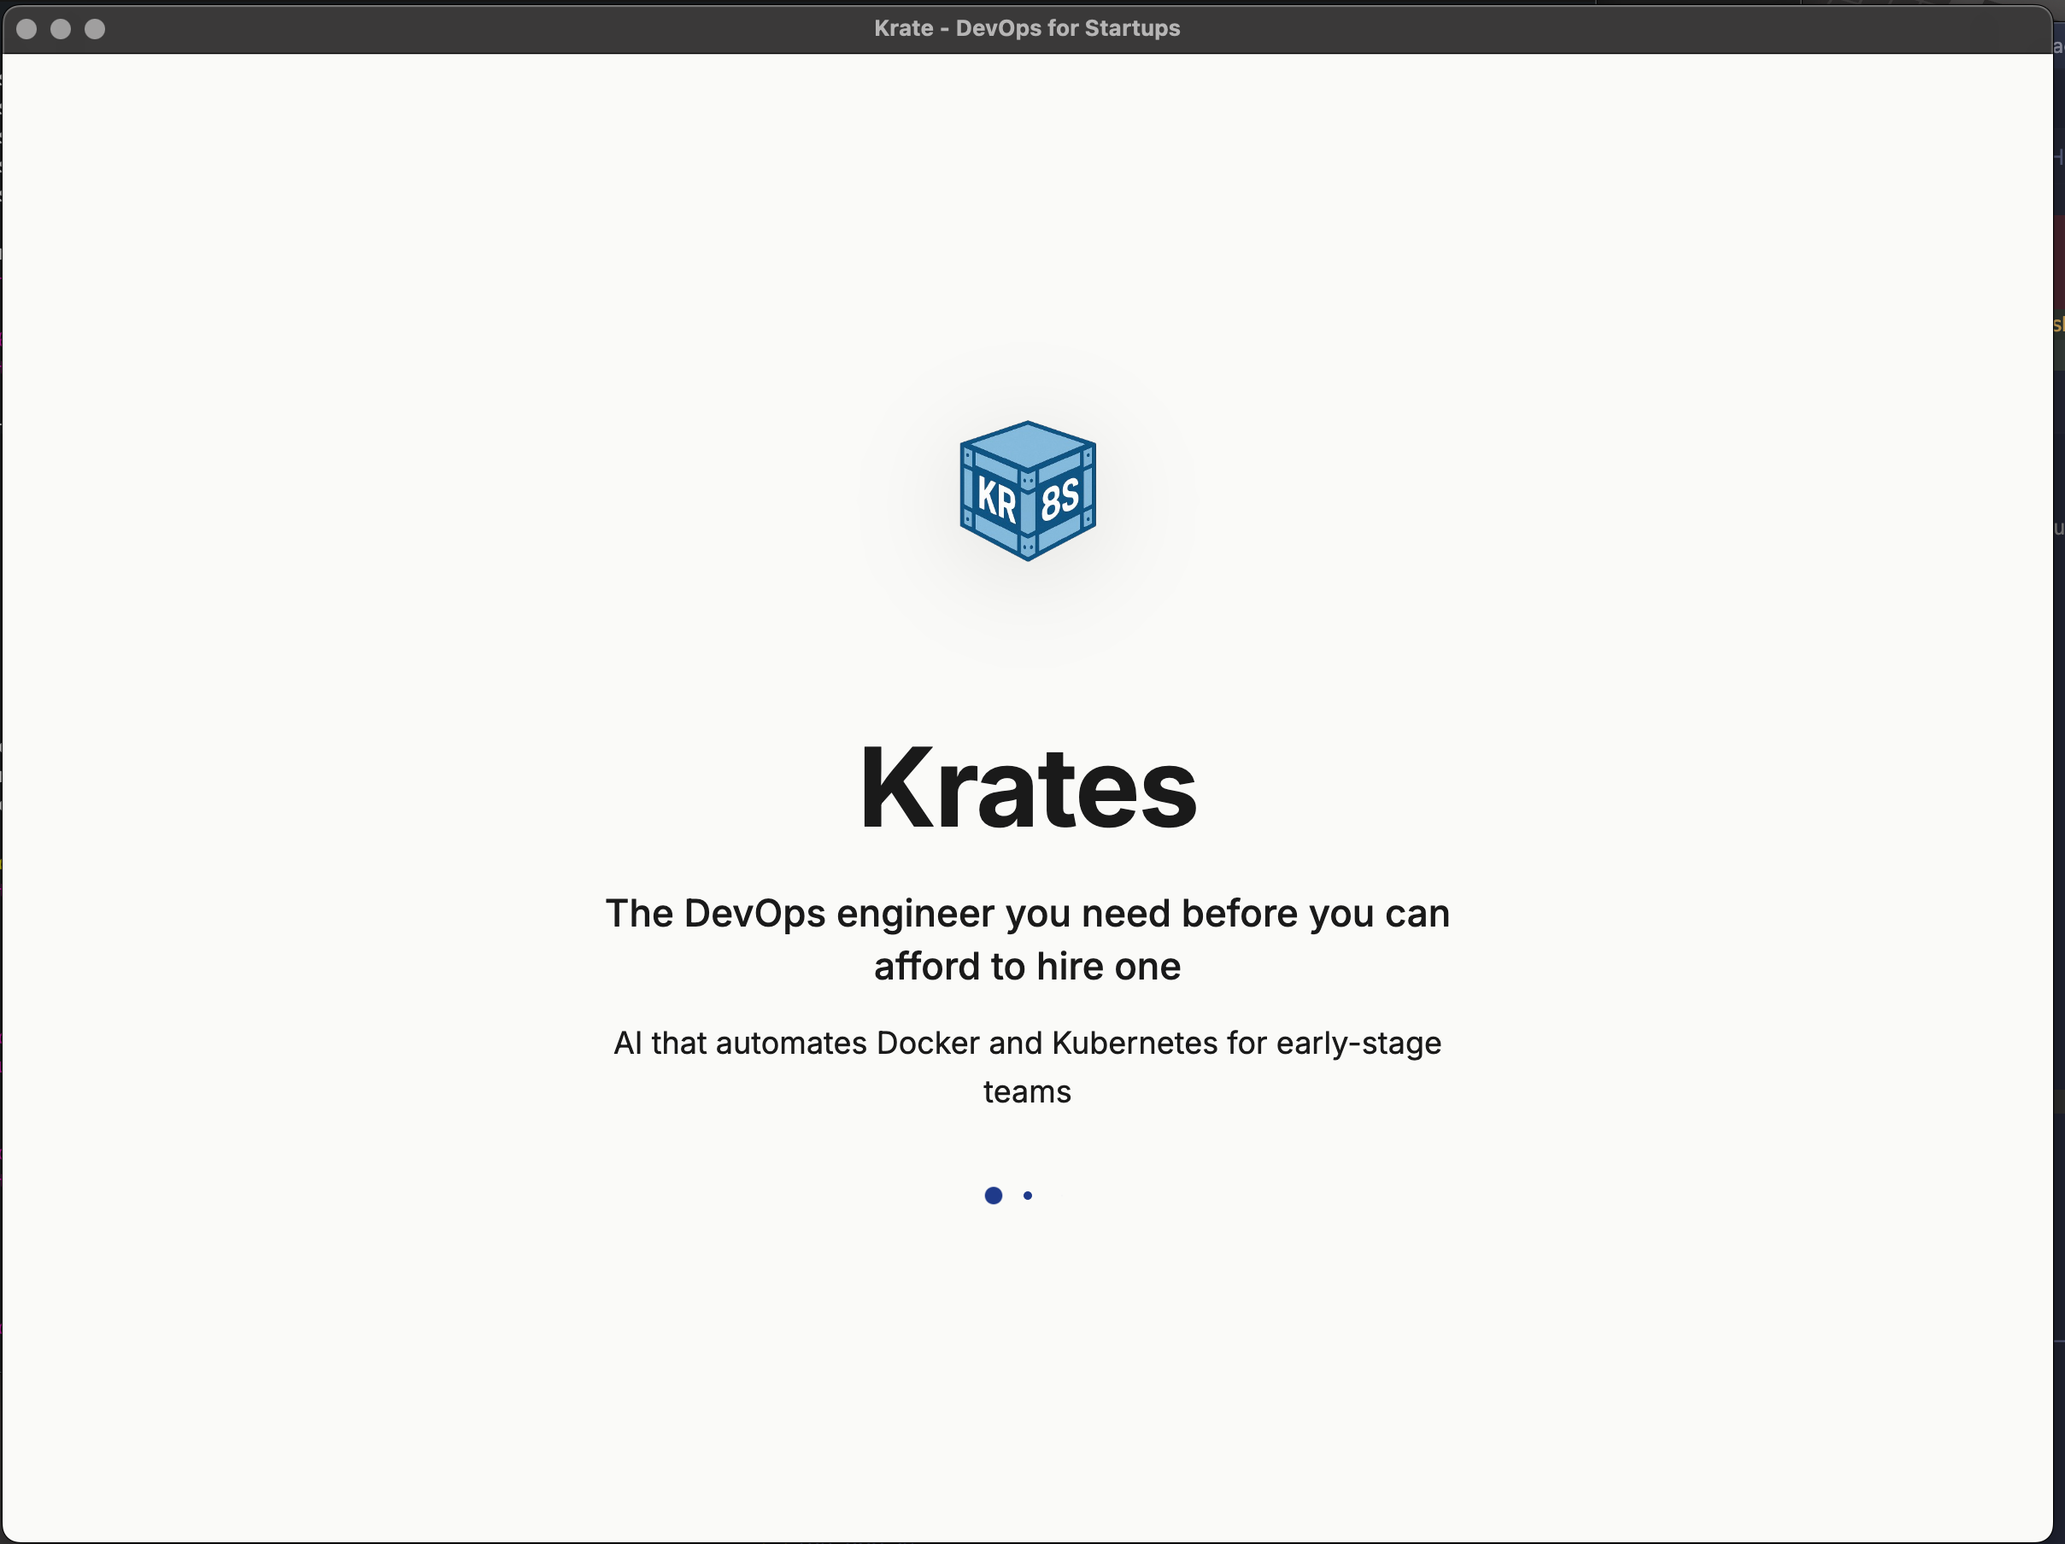Click the Krate crate logo icon
Screen dimensions: 2065x1544
click(x=1027, y=491)
